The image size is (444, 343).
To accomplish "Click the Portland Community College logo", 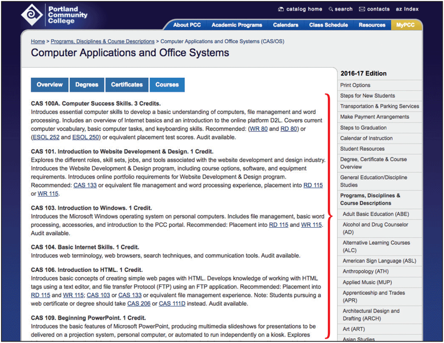I will click(x=54, y=15).
